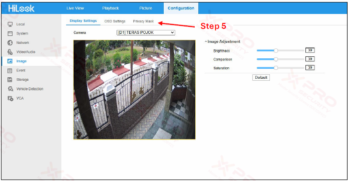Click the Storage floppy disk icon
The width and height of the screenshot is (348, 181).
[x=10, y=80]
